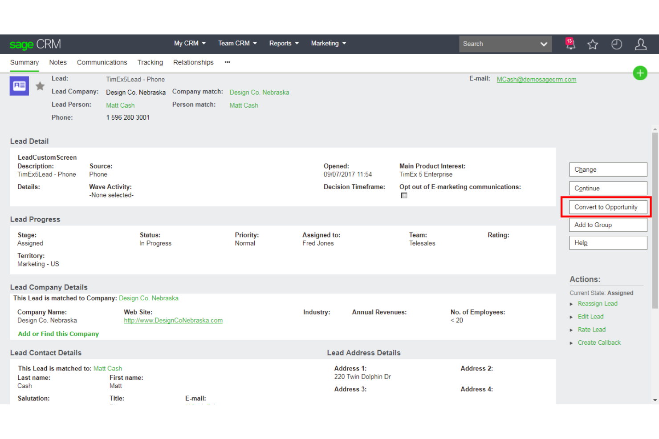Expand the search box chevron
This screenshot has width=659, height=439.
[x=544, y=44]
